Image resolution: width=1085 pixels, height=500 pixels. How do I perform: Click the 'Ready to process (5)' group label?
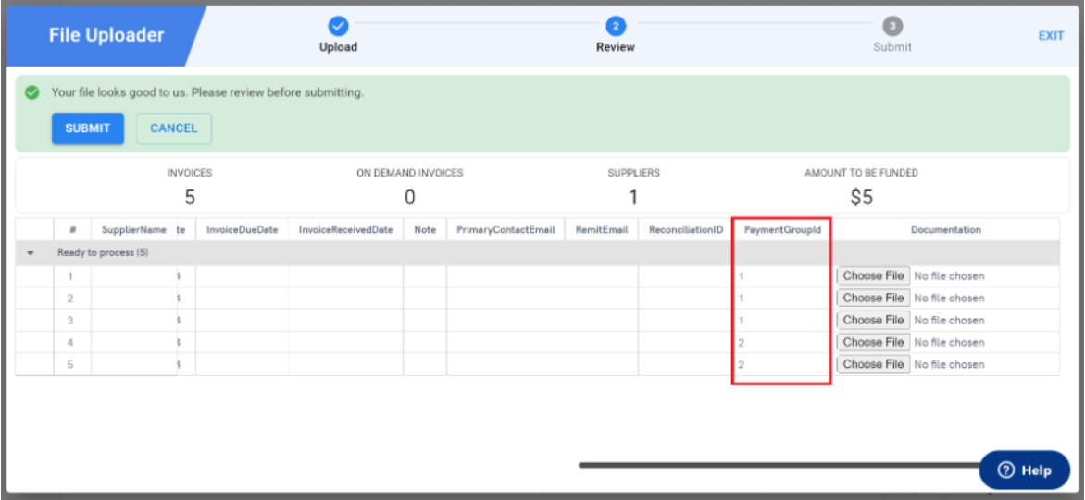click(x=103, y=253)
